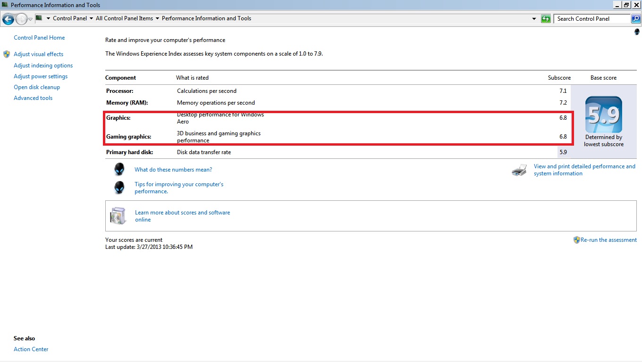642x362 pixels.
Task: Click the Component column header
Action: (x=120, y=78)
